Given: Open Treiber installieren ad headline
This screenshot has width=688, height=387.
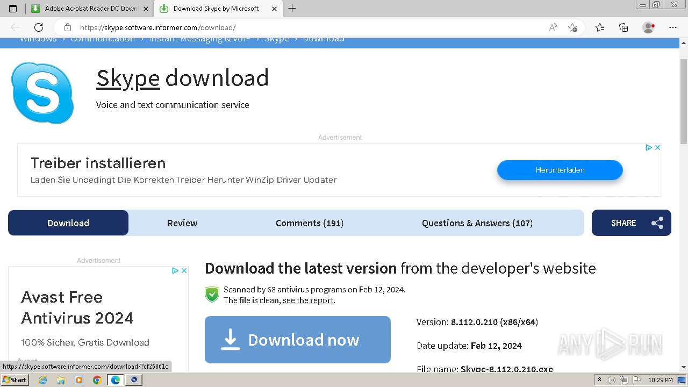Looking at the screenshot, I should click(x=98, y=163).
